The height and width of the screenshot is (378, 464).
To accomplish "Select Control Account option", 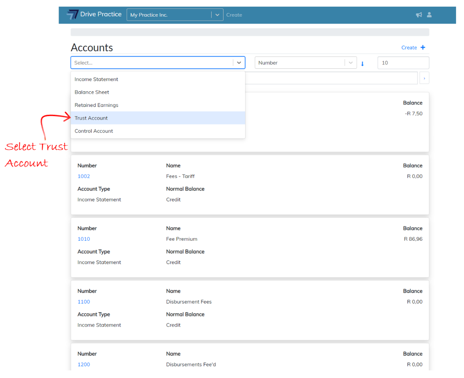I will point(158,131).
